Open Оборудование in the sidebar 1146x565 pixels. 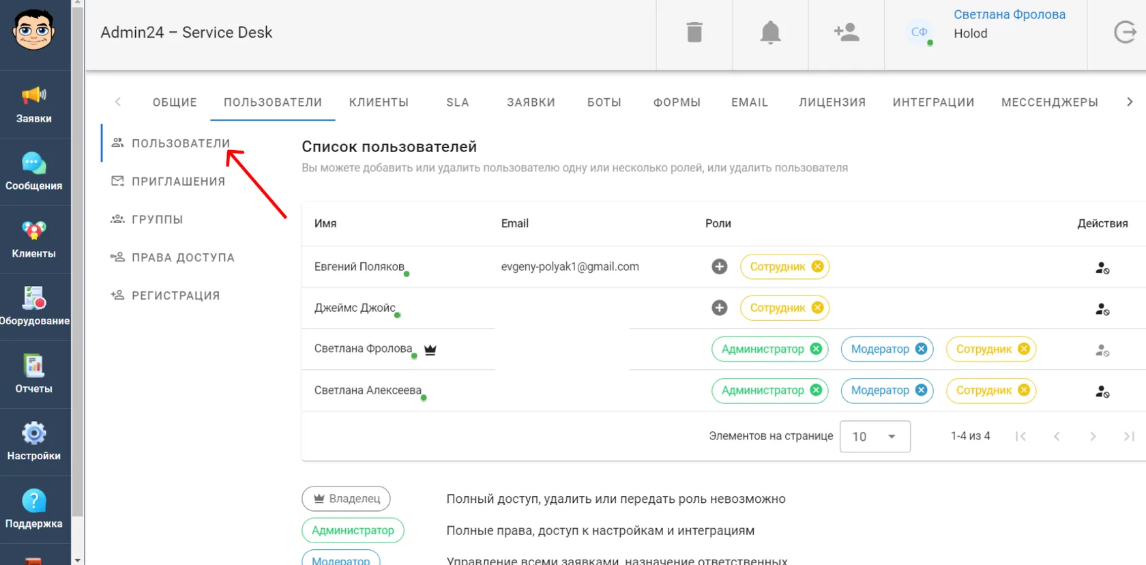click(34, 307)
